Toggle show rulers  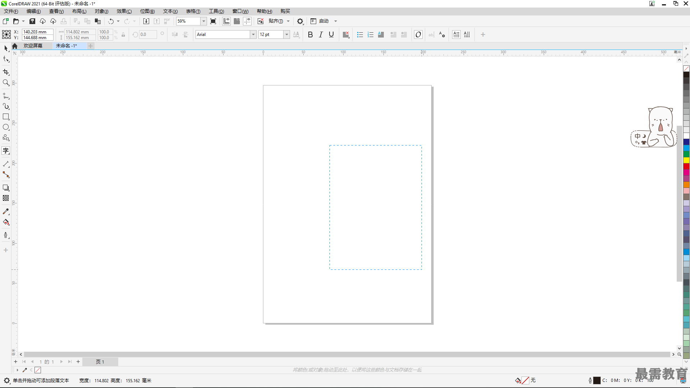point(226,21)
